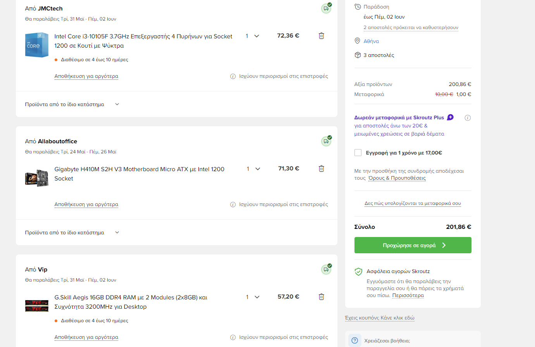The image size is (535, 347).
Task: Save G.Skill Aegis RAM for later
Action: click(x=86, y=337)
